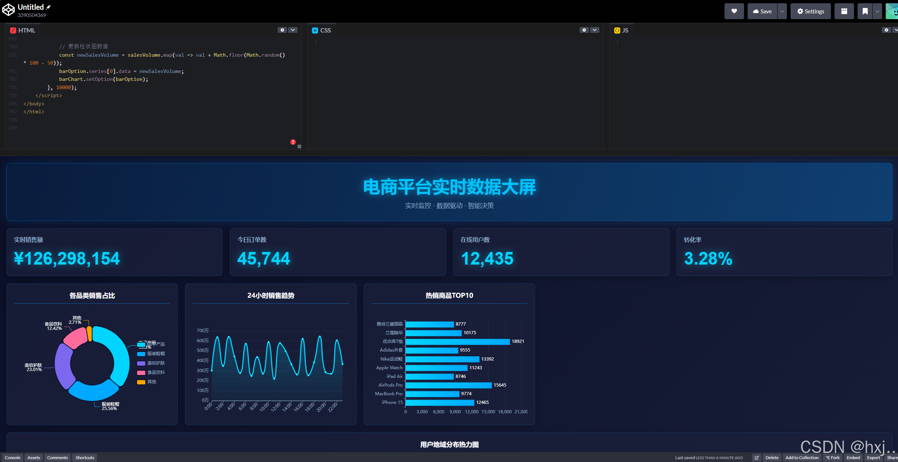Screen dimensions: 898x462
Task: Open HTML editor settings gear
Action: [x=282, y=30]
